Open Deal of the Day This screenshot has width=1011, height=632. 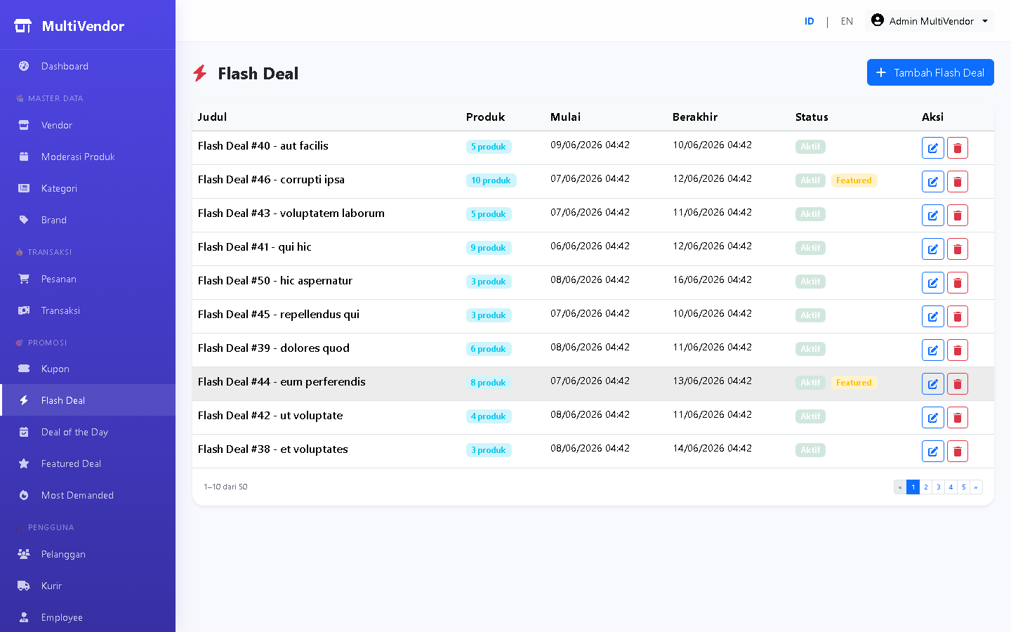88,432
